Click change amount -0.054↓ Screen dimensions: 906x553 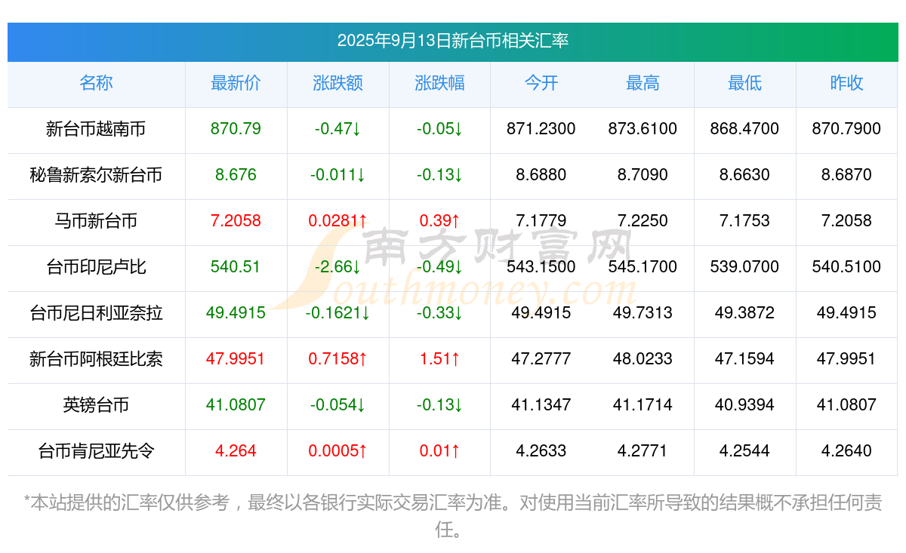pos(338,405)
